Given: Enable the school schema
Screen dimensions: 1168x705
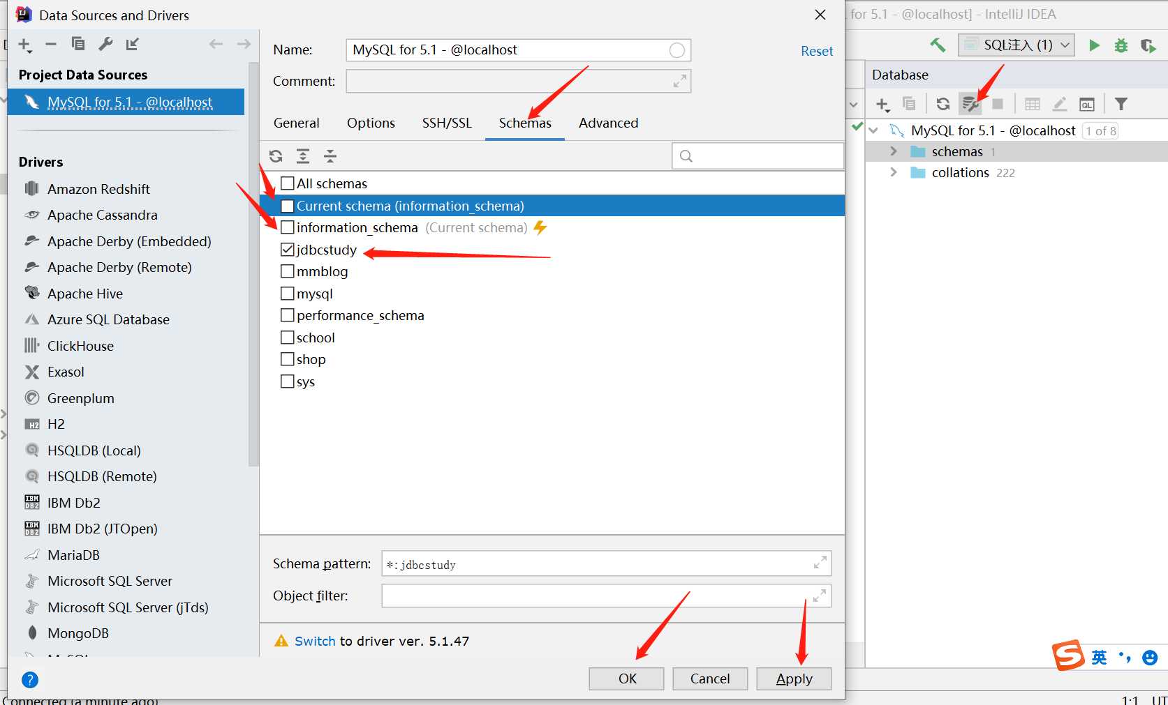Looking at the screenshot, I should point(287,338).
